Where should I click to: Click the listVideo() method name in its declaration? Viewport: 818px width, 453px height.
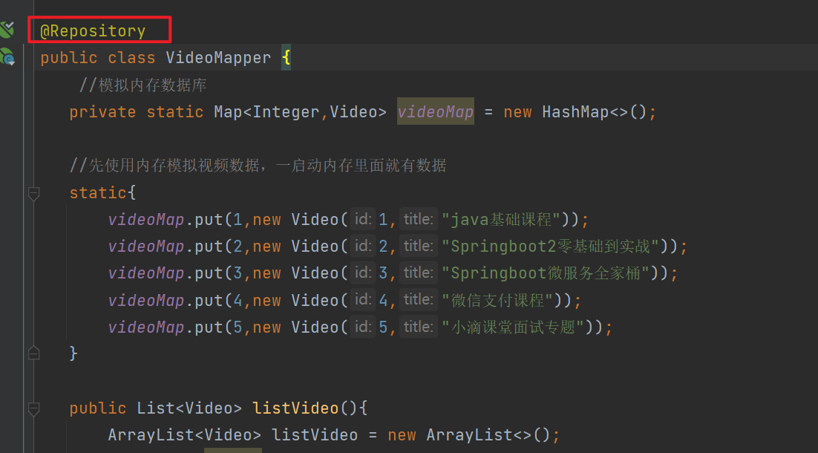[295, 408]
